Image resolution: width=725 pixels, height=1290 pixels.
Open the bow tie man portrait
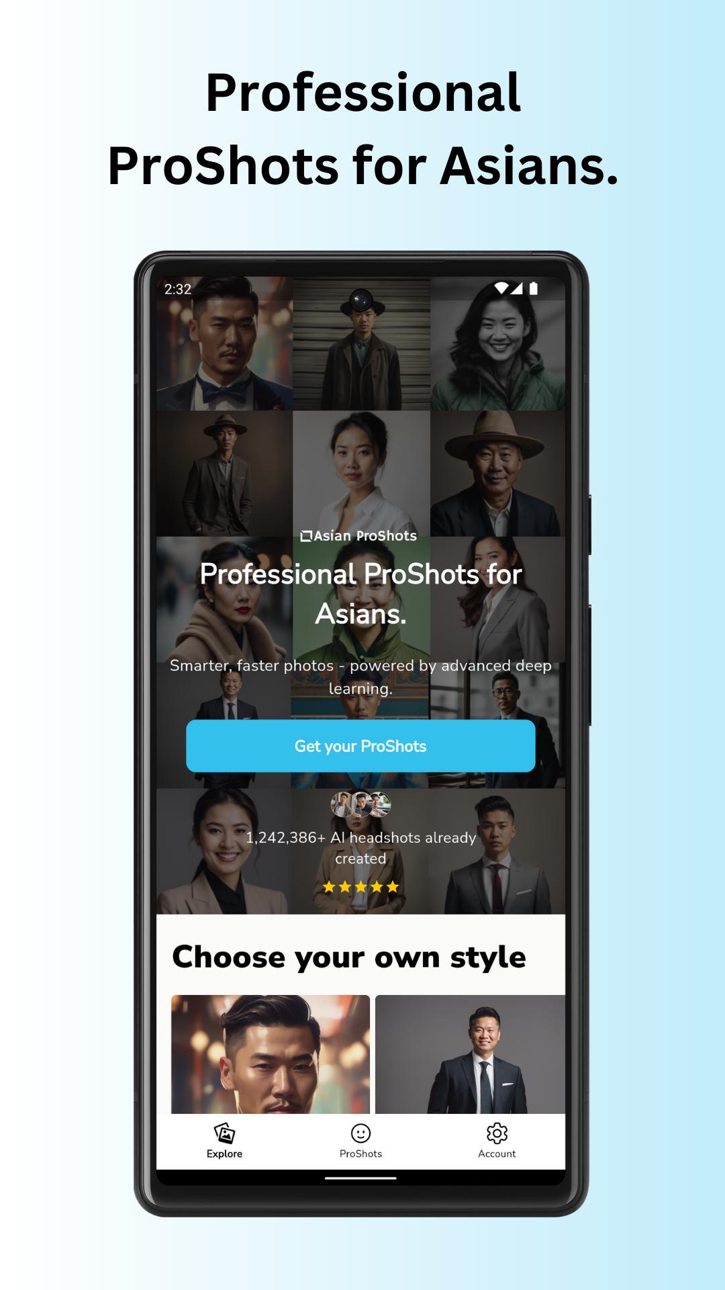click(x=224, y=343)
